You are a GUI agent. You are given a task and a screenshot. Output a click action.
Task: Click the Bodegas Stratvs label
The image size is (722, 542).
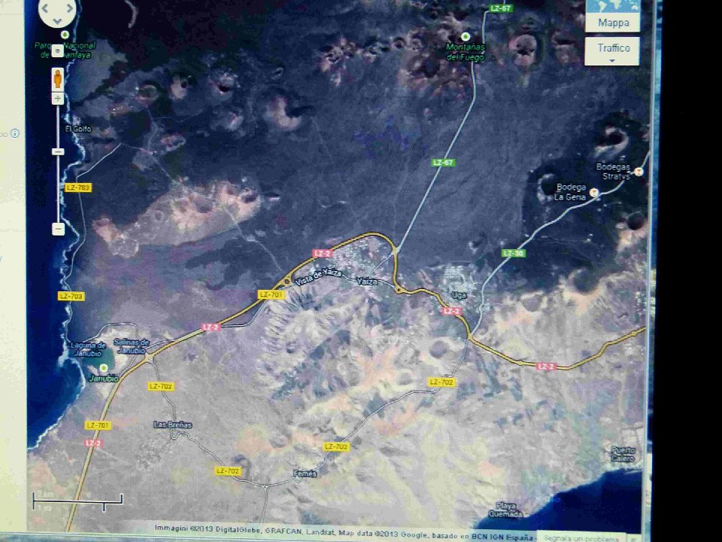click(614, 172)
